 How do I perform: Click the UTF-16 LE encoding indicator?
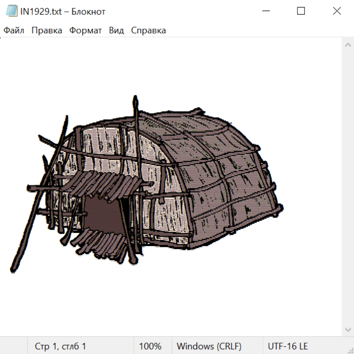pyautogui.click(x=288, y=346)
